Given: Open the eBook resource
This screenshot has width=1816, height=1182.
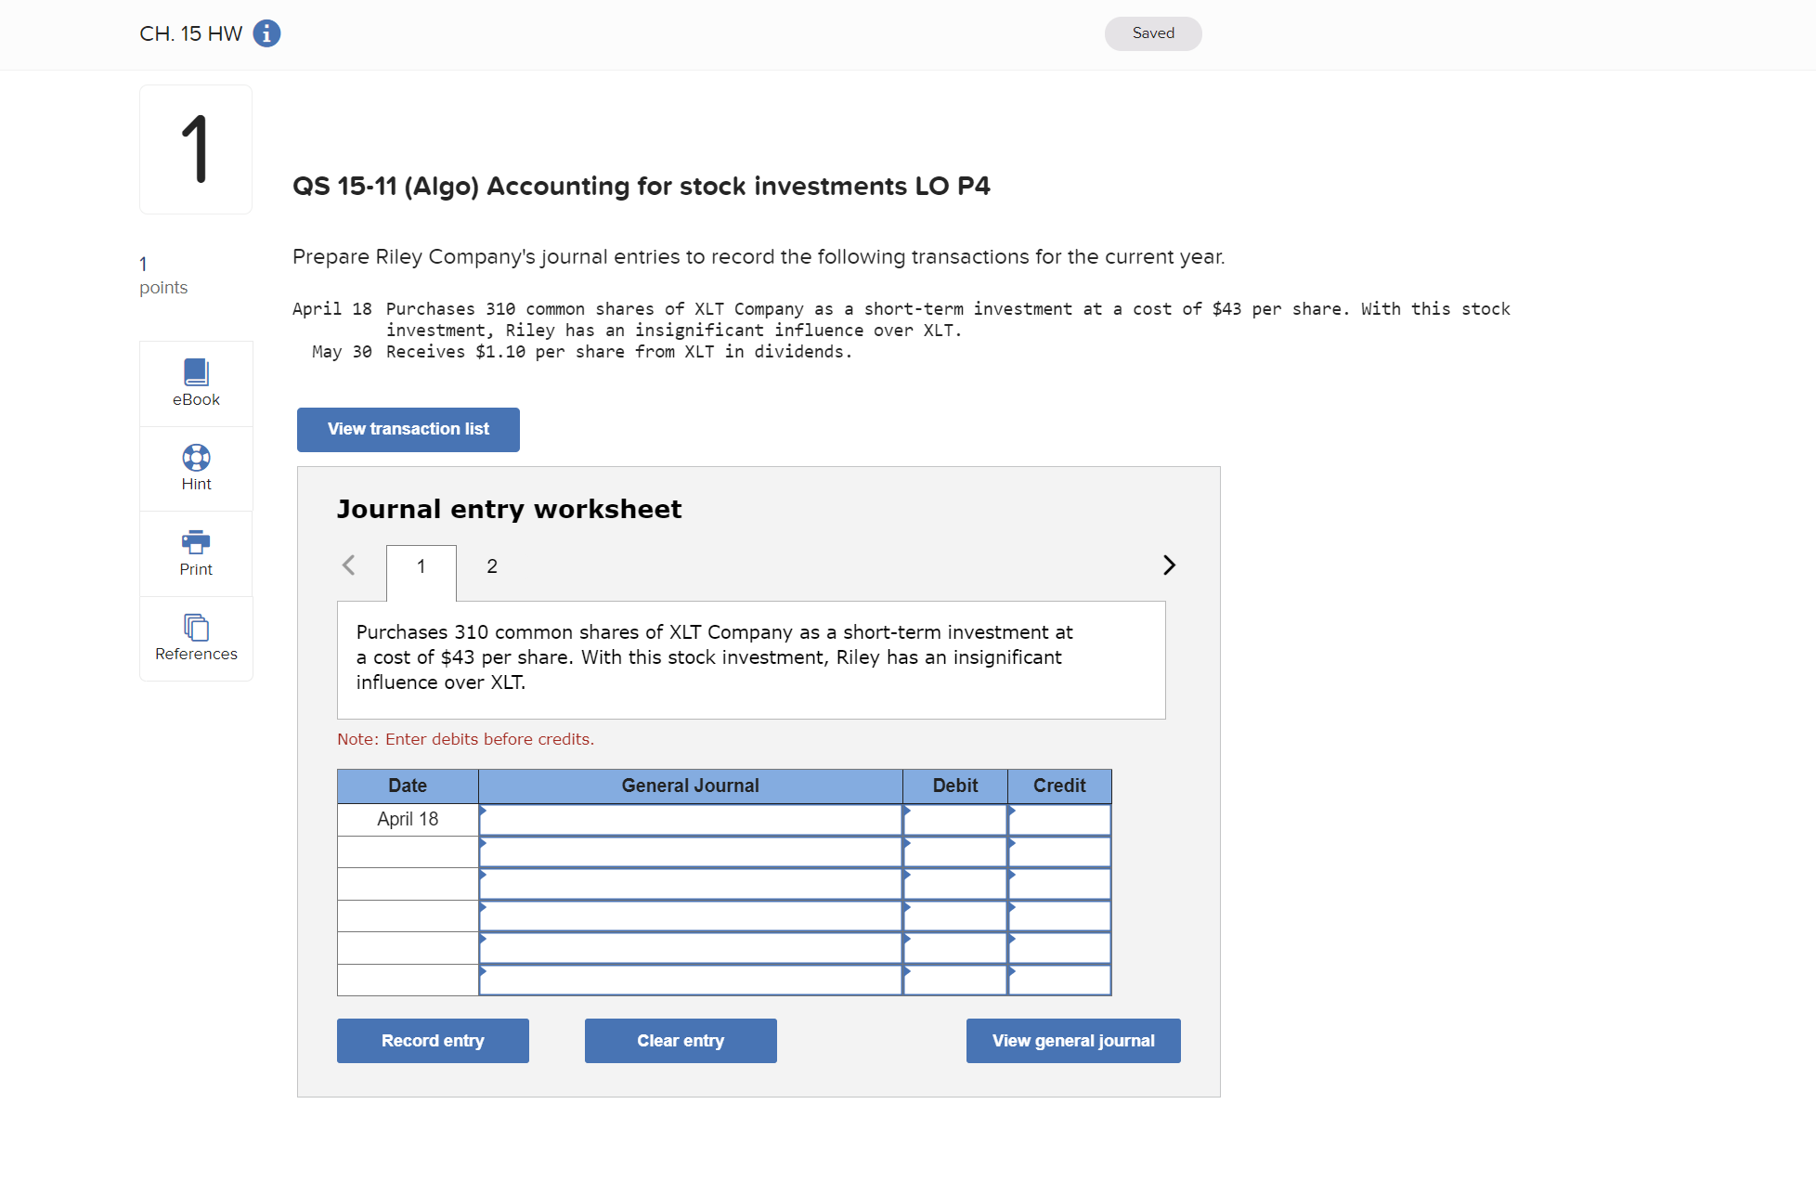Looking at the screenshot, I should (195, 381).
